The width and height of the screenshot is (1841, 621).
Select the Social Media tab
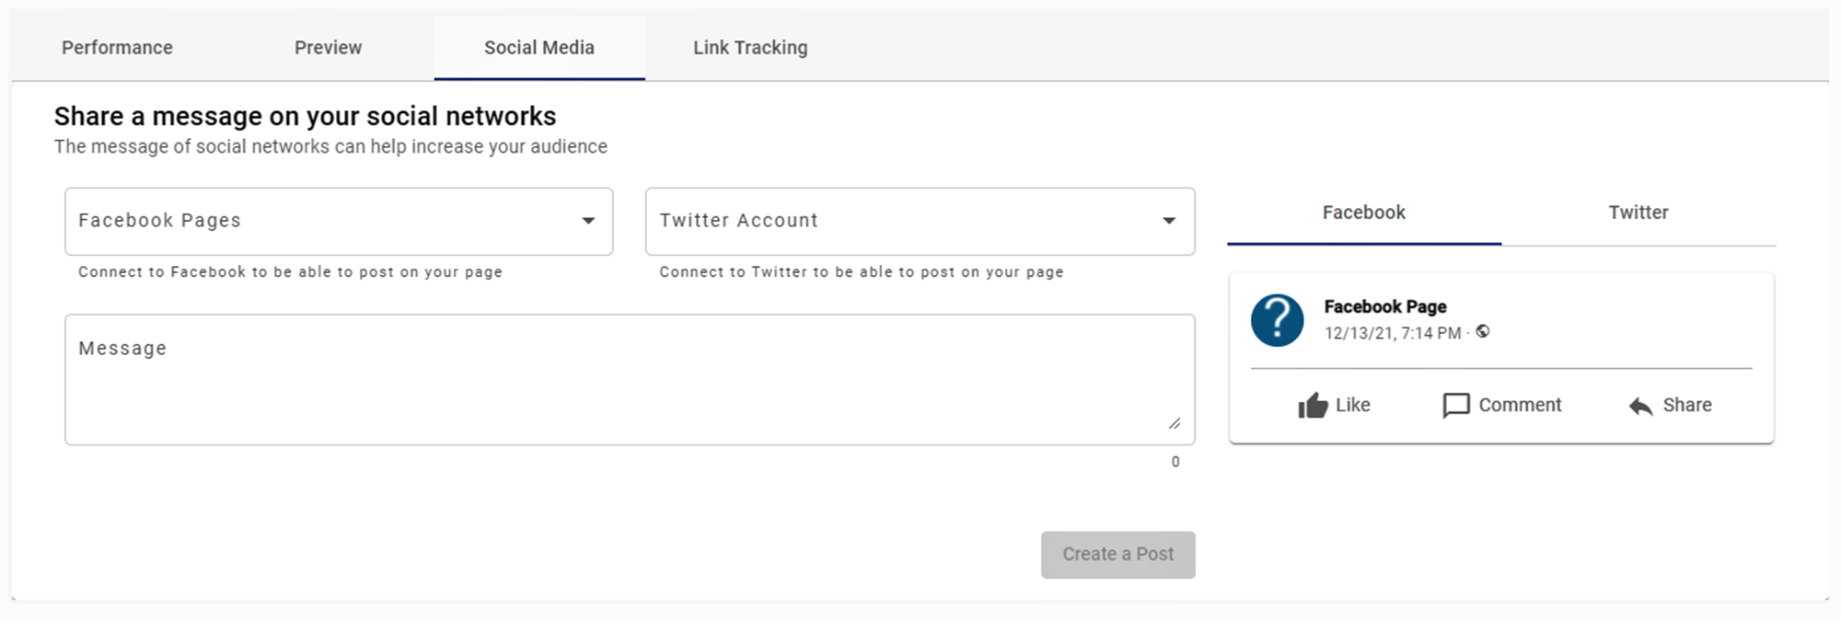pos(539,48)
